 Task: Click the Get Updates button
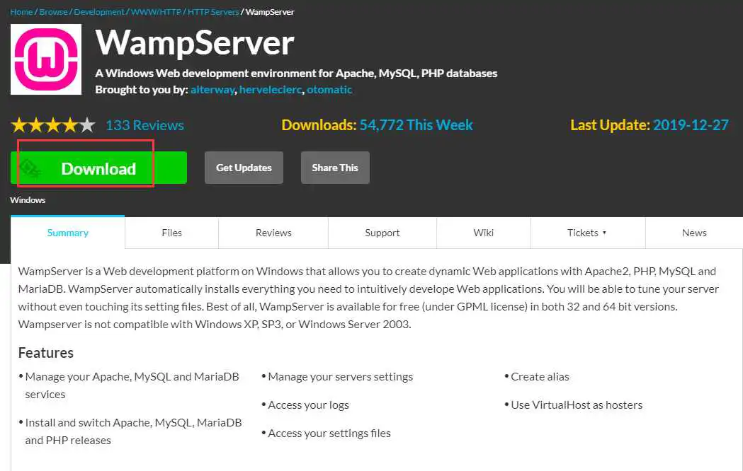(244, 168)
